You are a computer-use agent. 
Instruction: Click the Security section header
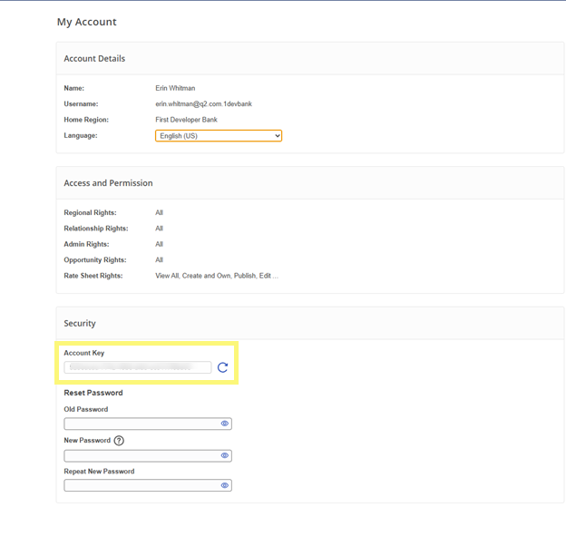pyautogui.click(x=80, y=324)
